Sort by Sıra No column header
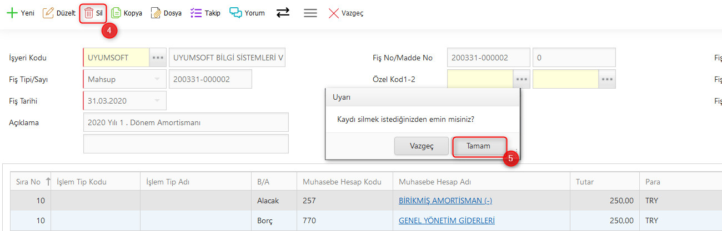This screenshot has height=231, width=722. pyautogui.click(x=27, y=182)
